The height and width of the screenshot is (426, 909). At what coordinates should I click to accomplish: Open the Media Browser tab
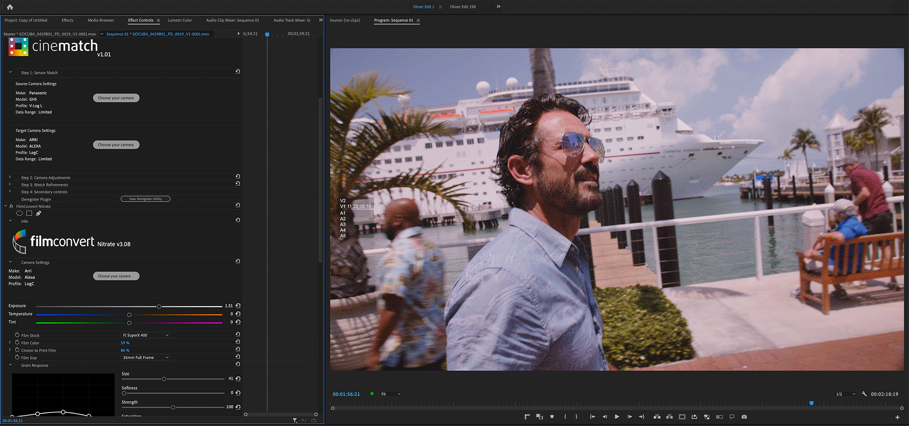click(101, 20)
